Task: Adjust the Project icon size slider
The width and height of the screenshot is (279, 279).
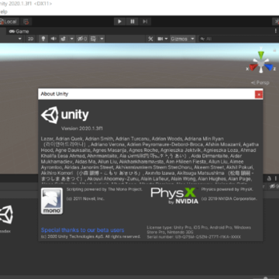Action: click(x=266, y=277)
